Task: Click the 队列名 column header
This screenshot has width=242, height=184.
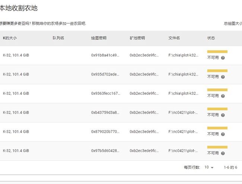Action: (x=58, y=38)
